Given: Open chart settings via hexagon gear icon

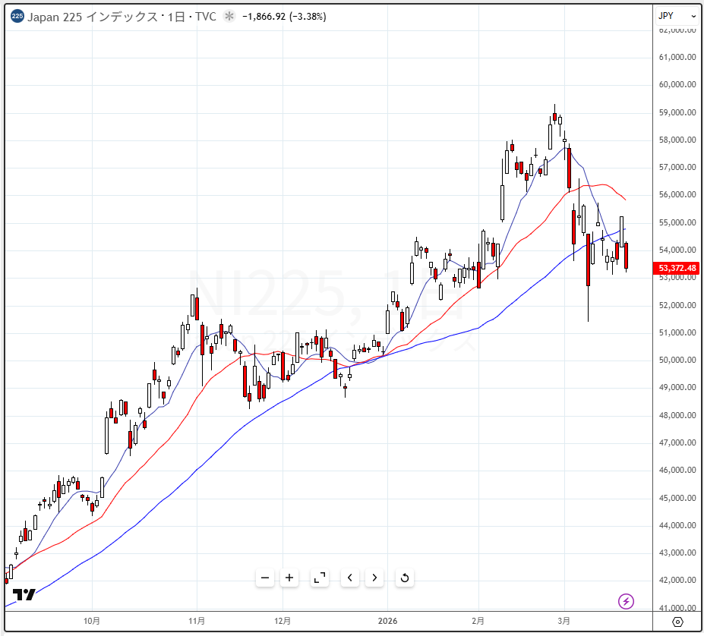Looking at the screenshot, I should [x=678, y=622].
